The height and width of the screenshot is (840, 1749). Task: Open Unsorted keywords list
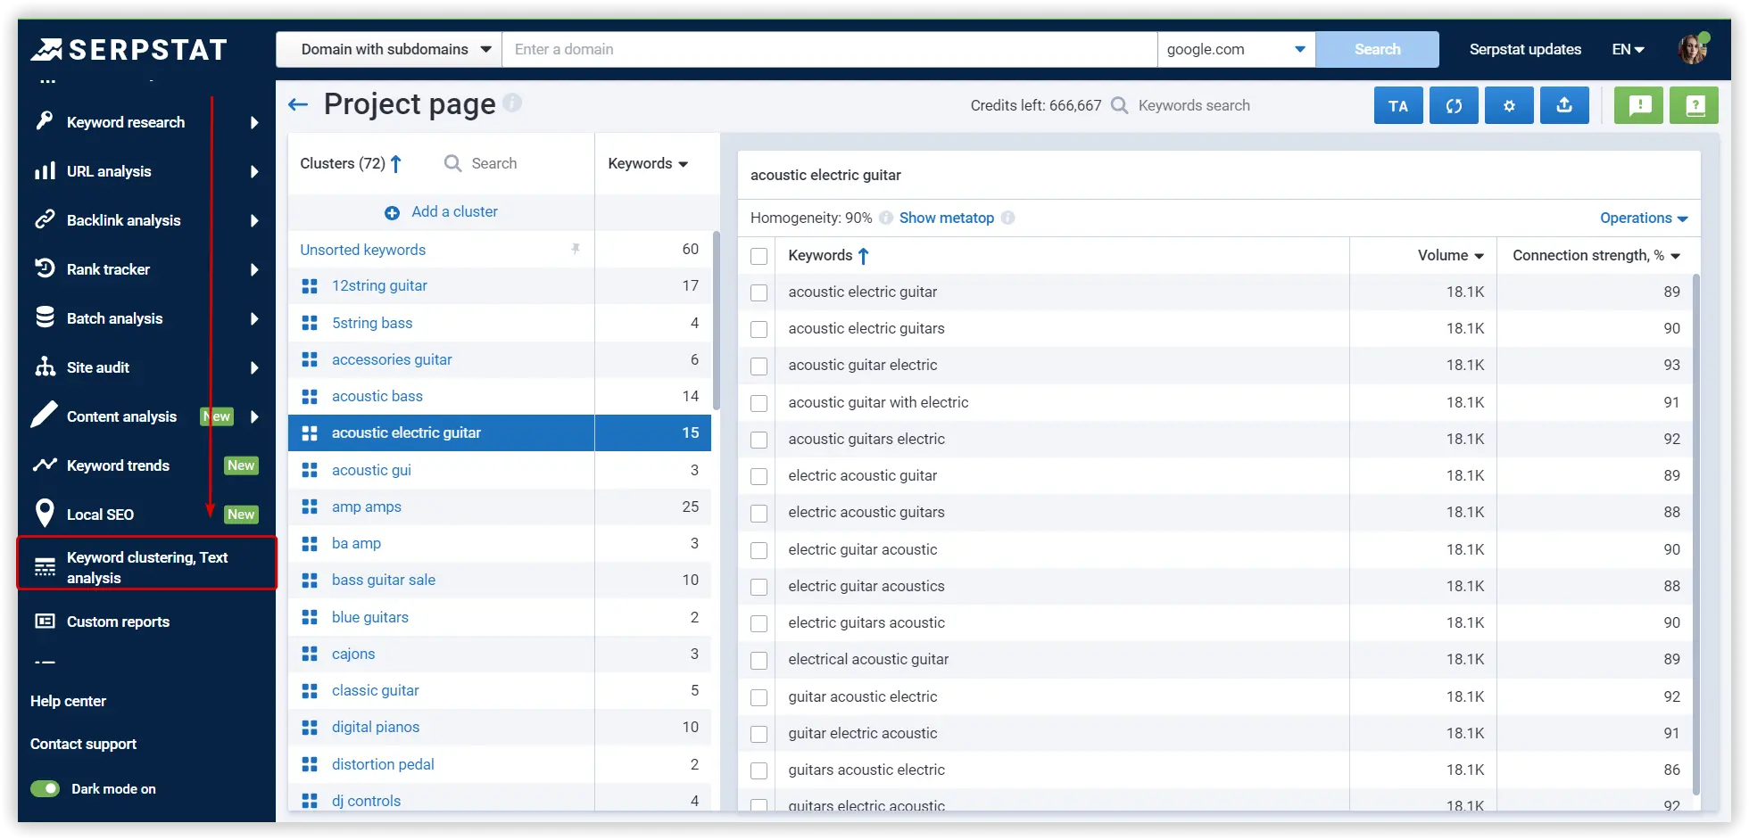pos(362,250)
